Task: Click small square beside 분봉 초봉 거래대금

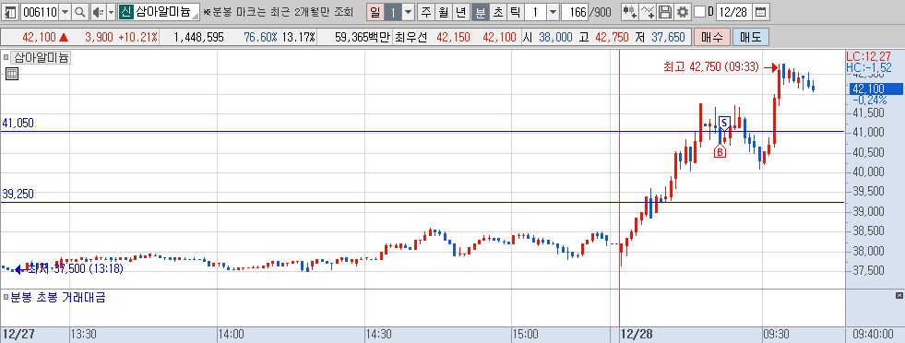Action: (6, 298)
